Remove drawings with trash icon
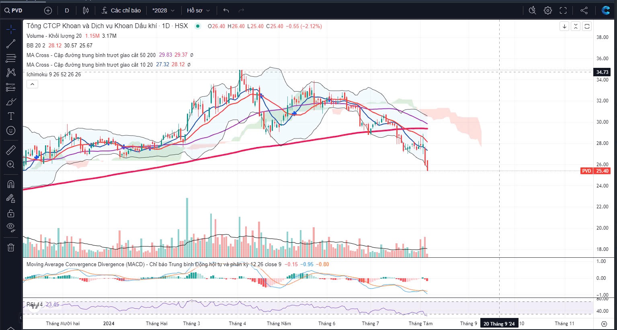The height and width of the screenshot is (330, 617). click(x=11, y=247)
